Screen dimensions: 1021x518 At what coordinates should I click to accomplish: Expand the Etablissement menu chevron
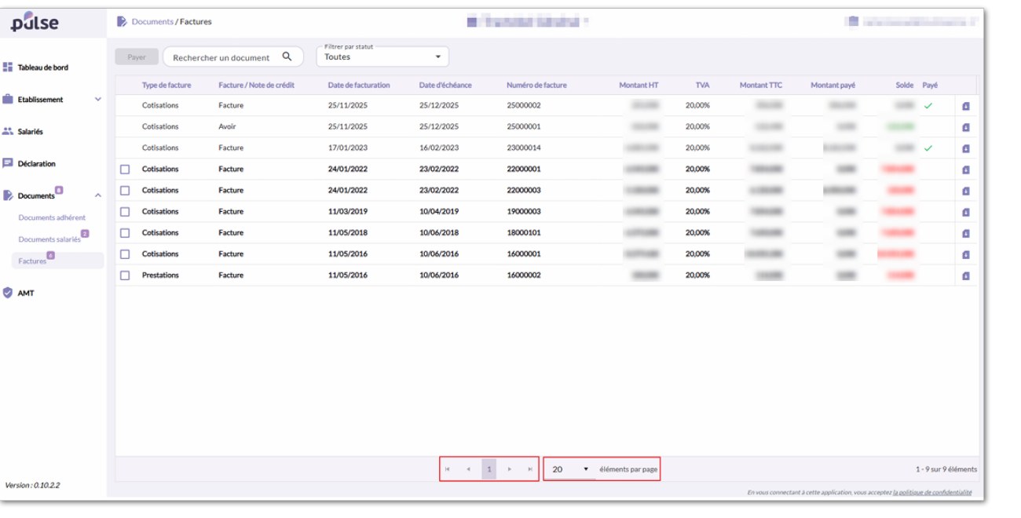click(x=98, y=100)
